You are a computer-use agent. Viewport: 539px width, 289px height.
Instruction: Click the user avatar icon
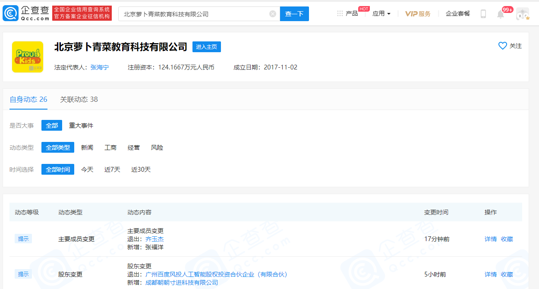pos(522,14)
